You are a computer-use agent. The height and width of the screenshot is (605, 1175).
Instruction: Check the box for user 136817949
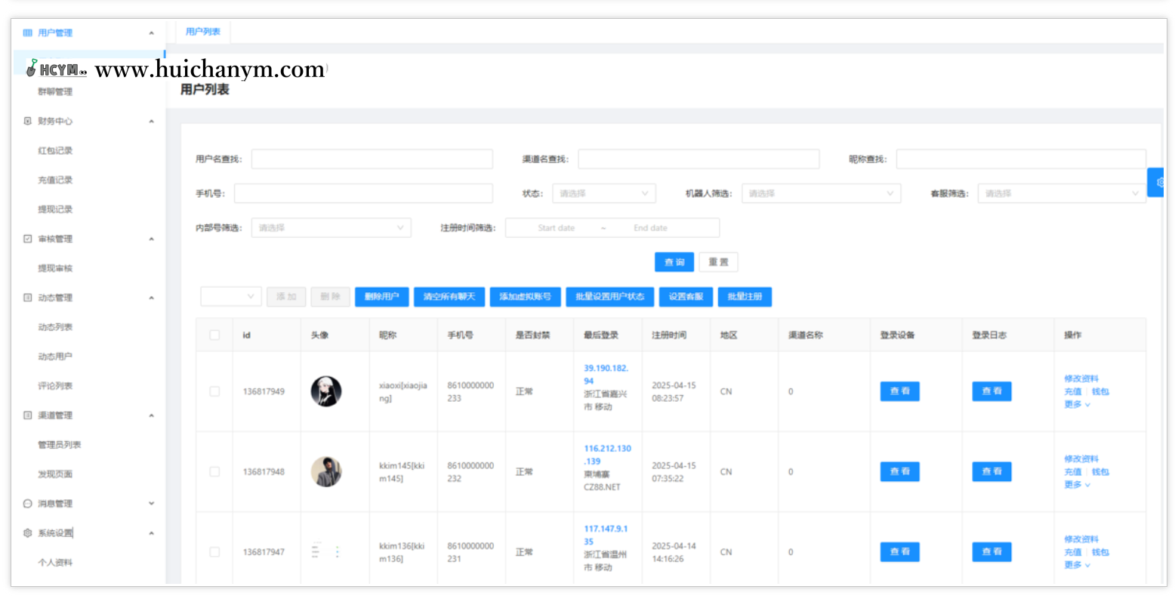(214, 391)
